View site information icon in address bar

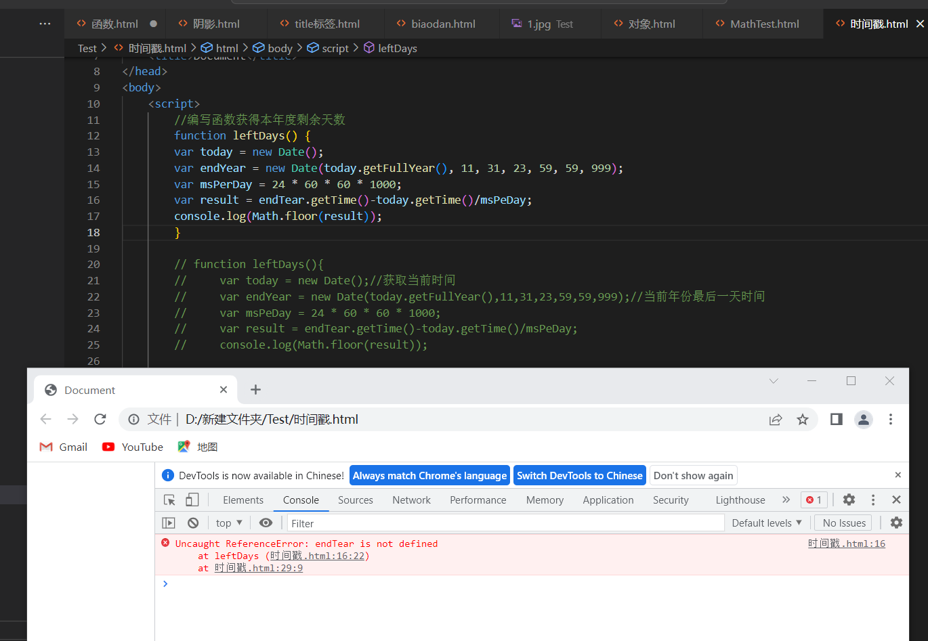click(134, 420)
